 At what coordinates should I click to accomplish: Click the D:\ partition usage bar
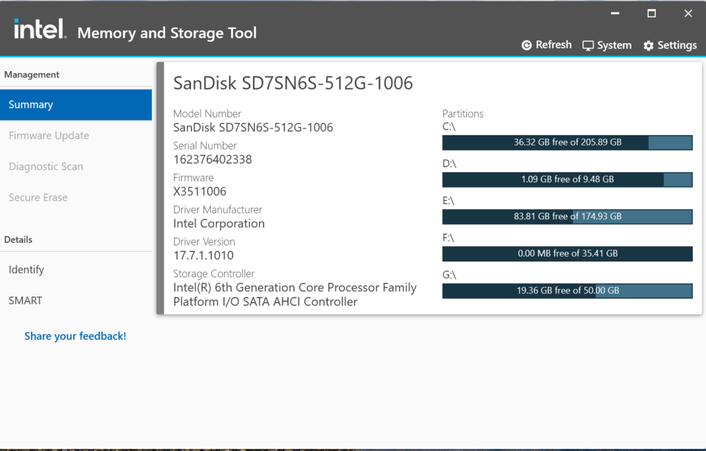coord(567,179)
